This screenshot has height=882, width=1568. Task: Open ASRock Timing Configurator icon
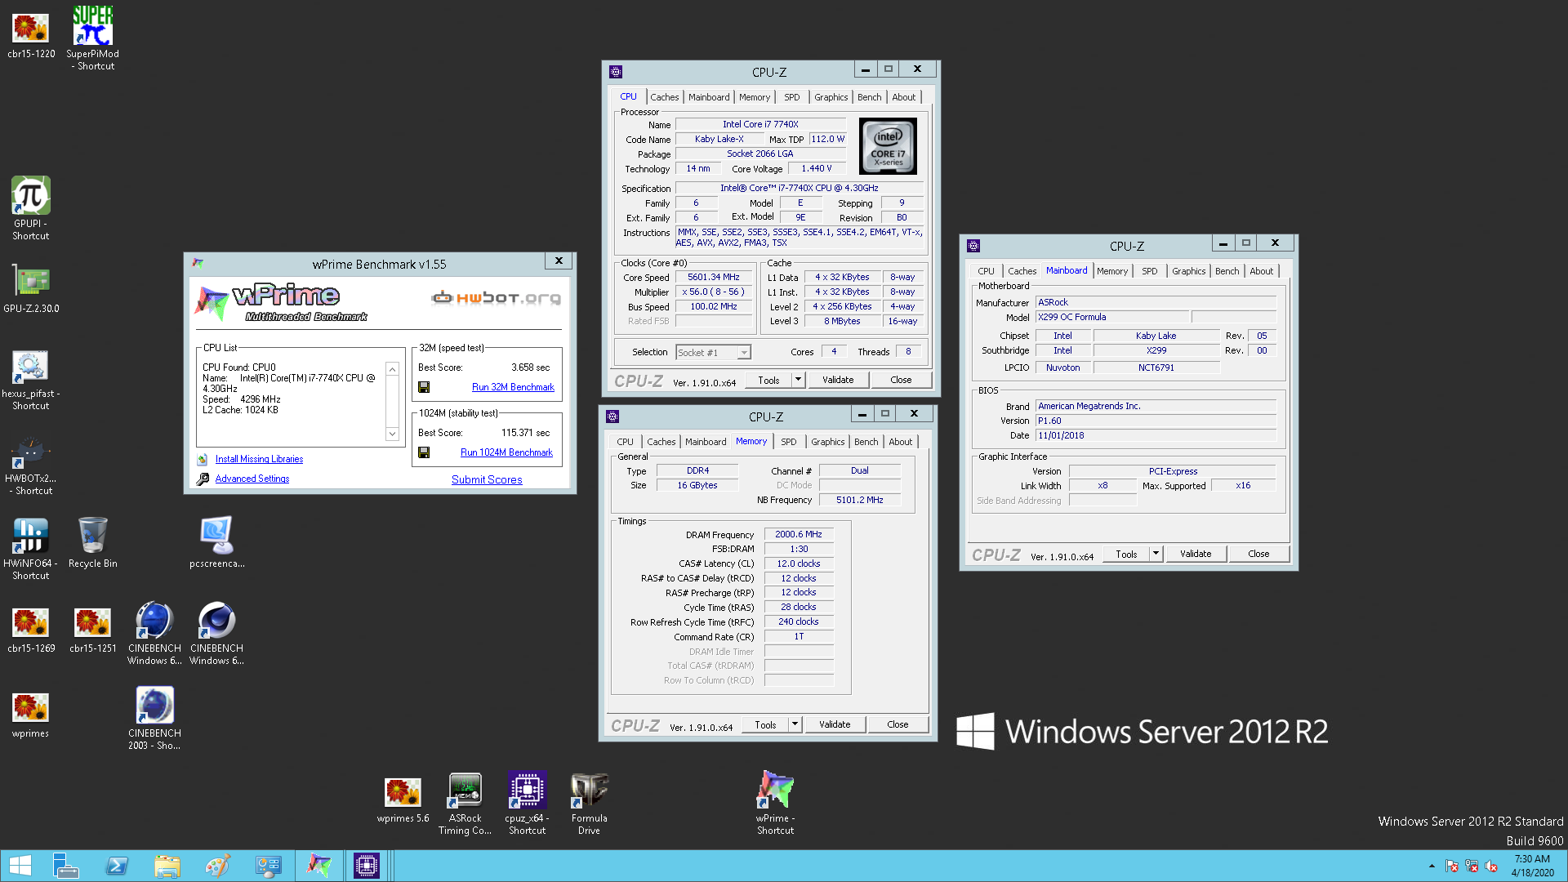[x=465, y=804]
